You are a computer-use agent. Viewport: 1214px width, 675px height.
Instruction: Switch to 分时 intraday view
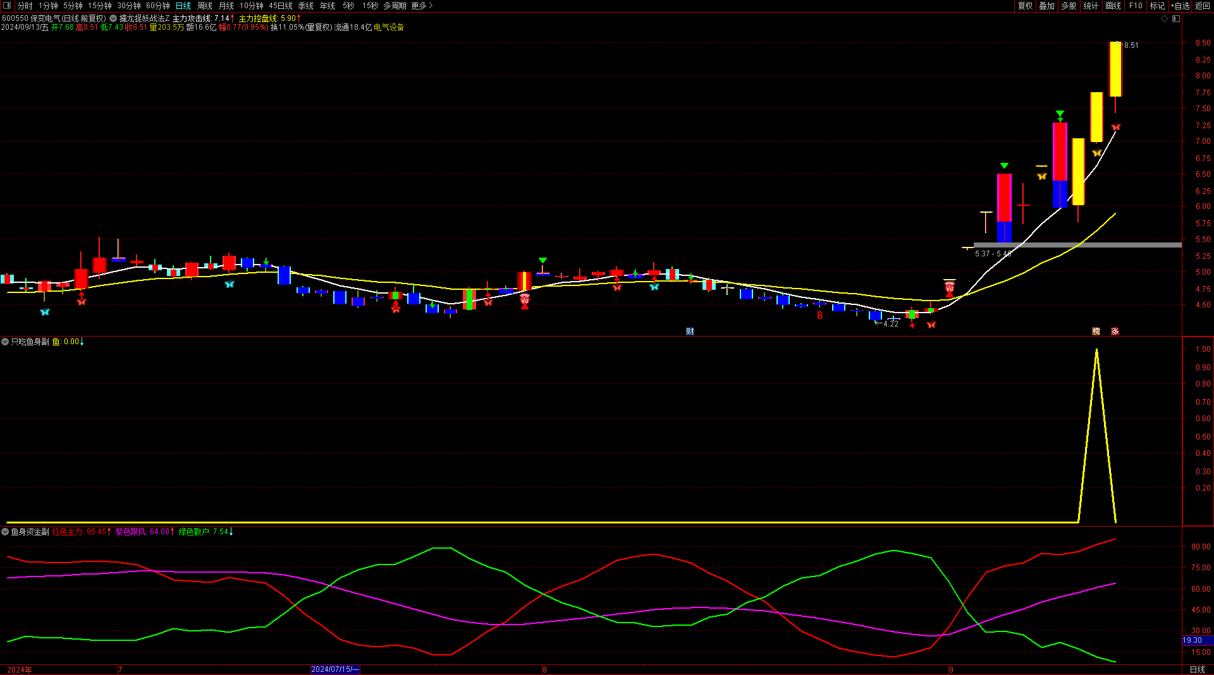point(25,6)
